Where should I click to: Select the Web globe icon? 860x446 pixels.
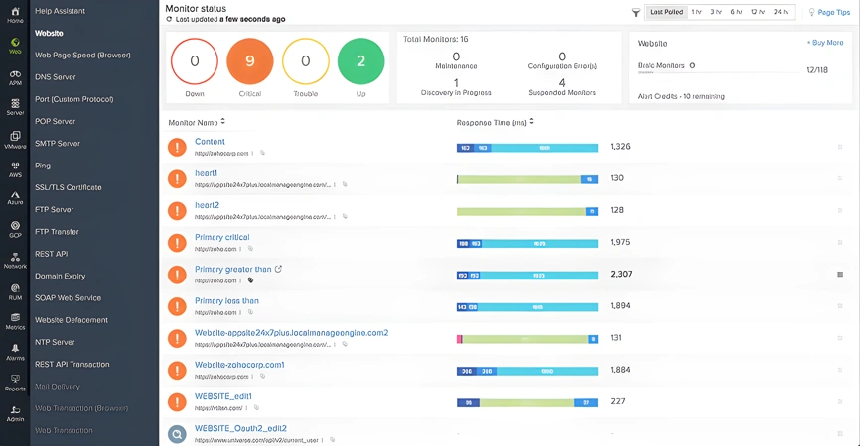(x=15, y=43)
